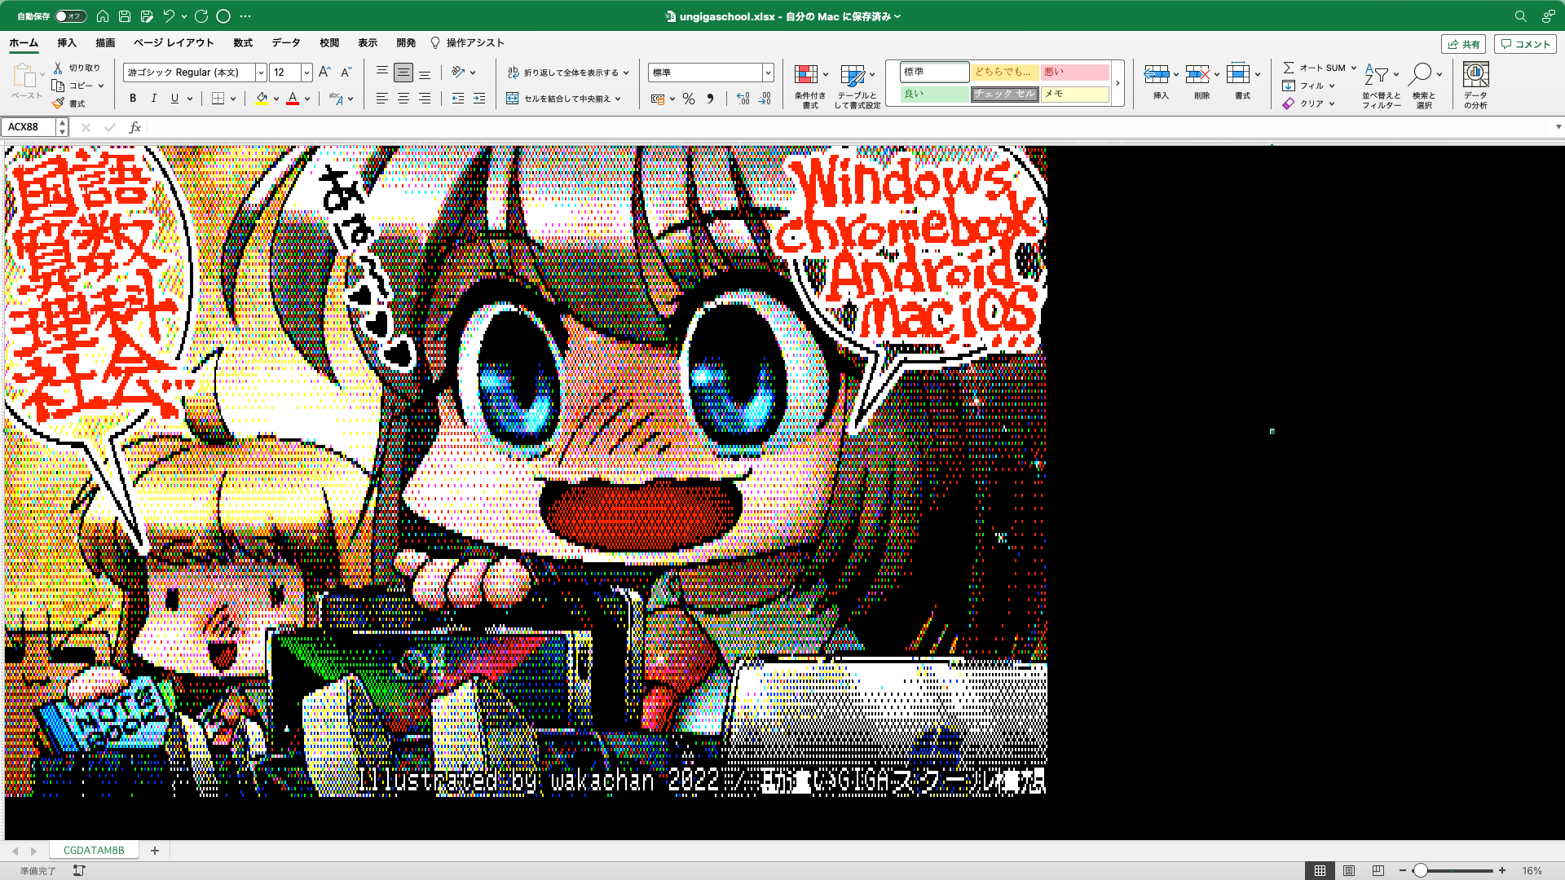
Task: Open font name dropdown
Action: click(x=261, y=73)
